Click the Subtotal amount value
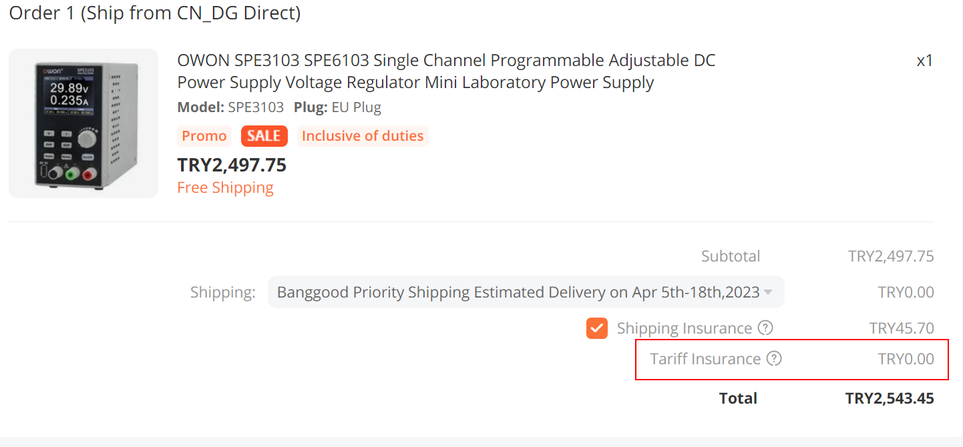 click(891, 256)
